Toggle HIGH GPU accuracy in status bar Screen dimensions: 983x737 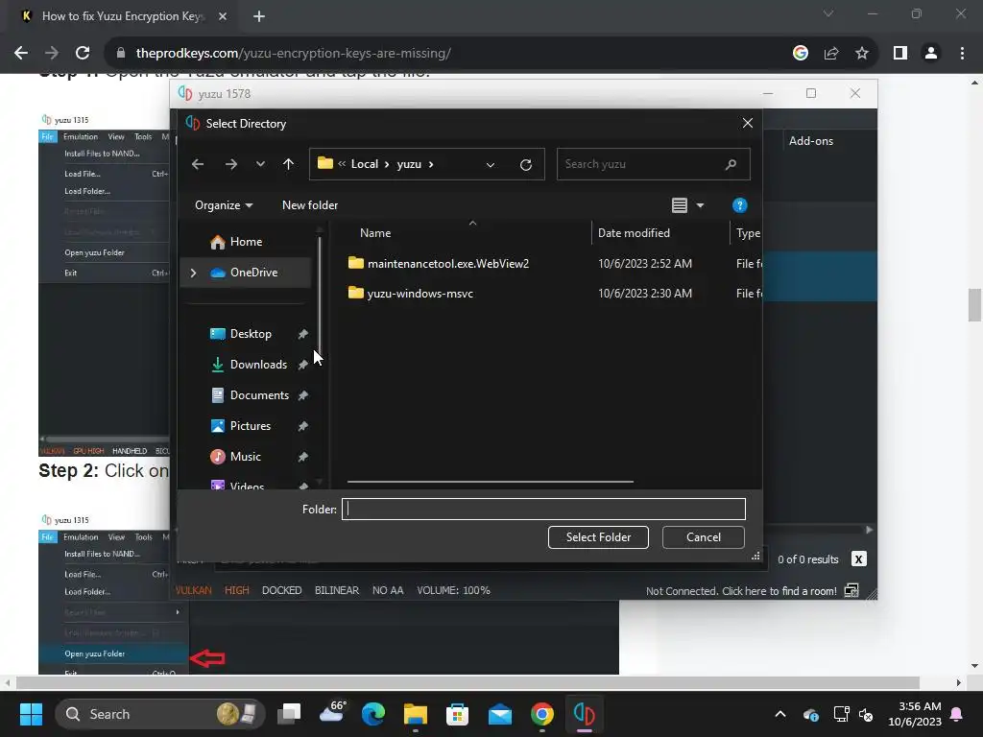(236, 590)
